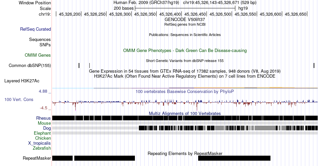Click the H3K27Ac Mark ENCODE title
Viewport: 318px width, 166px height.
click(x=185, y=76)
